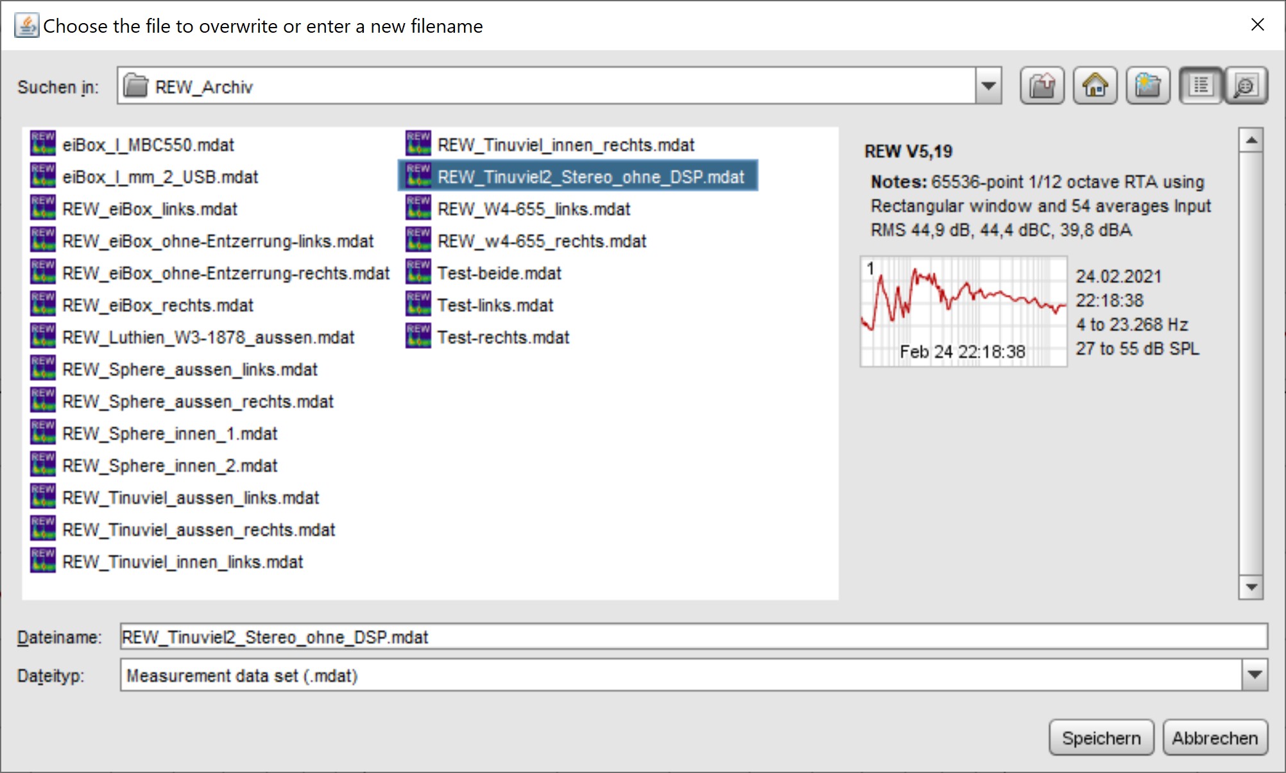Image resolution: width=1286 pixels, height=773 pixels.
Task: Select REW_Tinuviel_innen_rechts.mdat file
Action: (565, 145)
